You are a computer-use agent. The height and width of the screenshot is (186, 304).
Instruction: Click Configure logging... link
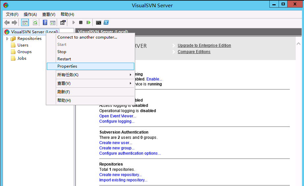[117, 121]
